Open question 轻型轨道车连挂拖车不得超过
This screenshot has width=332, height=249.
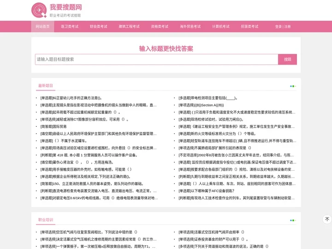point(237,141)
